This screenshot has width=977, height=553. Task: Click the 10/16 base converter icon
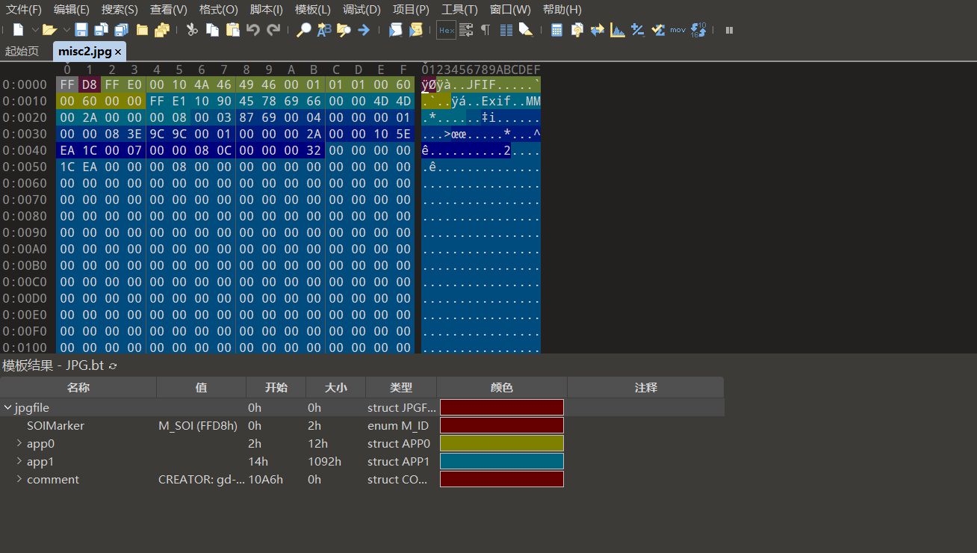698,30
